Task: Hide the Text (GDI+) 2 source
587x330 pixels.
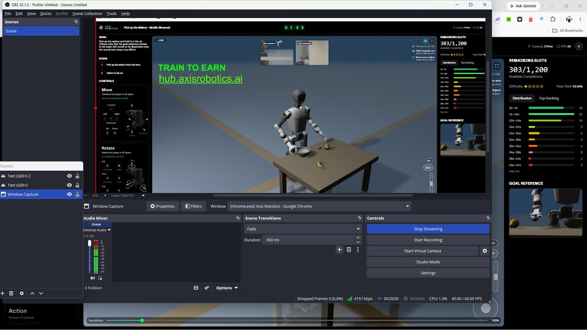Action: coord(69,176)
